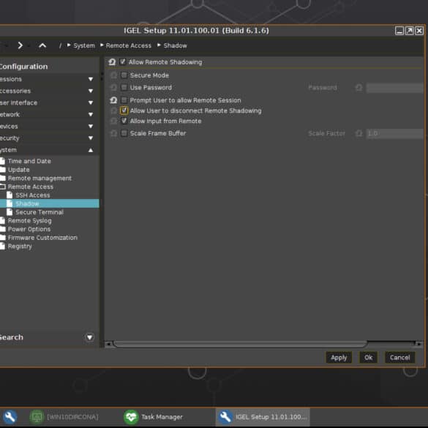Click the Secure Terminal page icon
Screen dimensions: 428x428
click(10, 212)
